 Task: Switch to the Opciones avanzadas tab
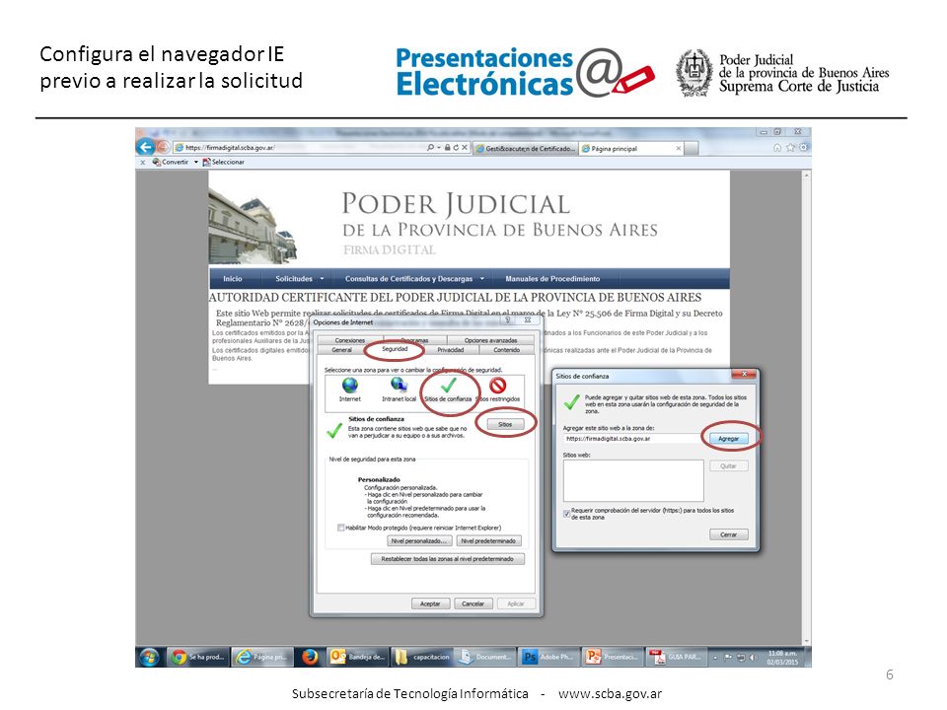tap(490, 340)
